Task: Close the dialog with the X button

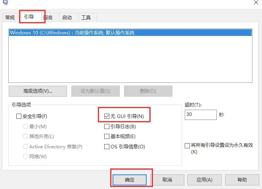Action: 256,2
